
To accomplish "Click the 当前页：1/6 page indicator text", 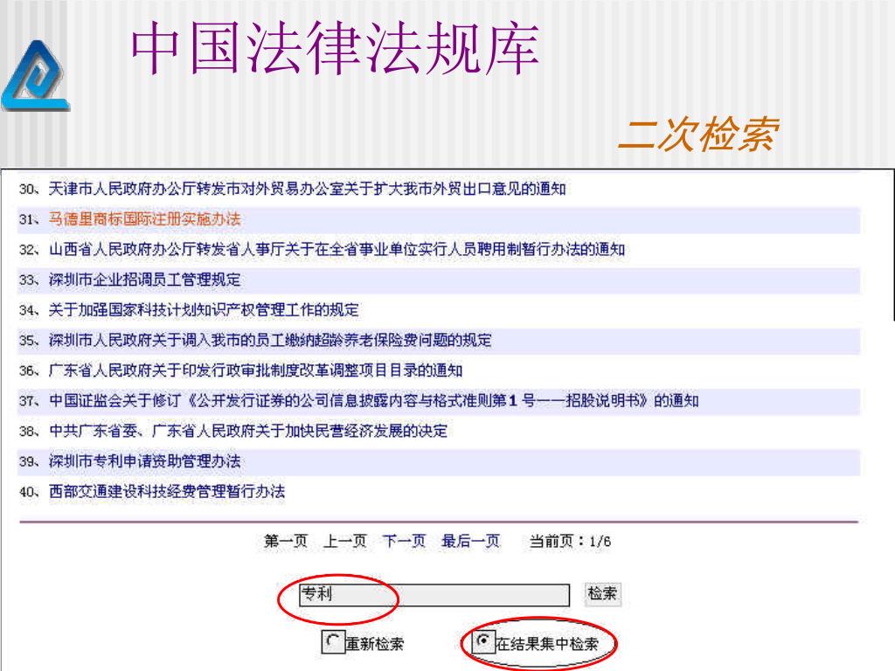I will click(x=570, y=541).
